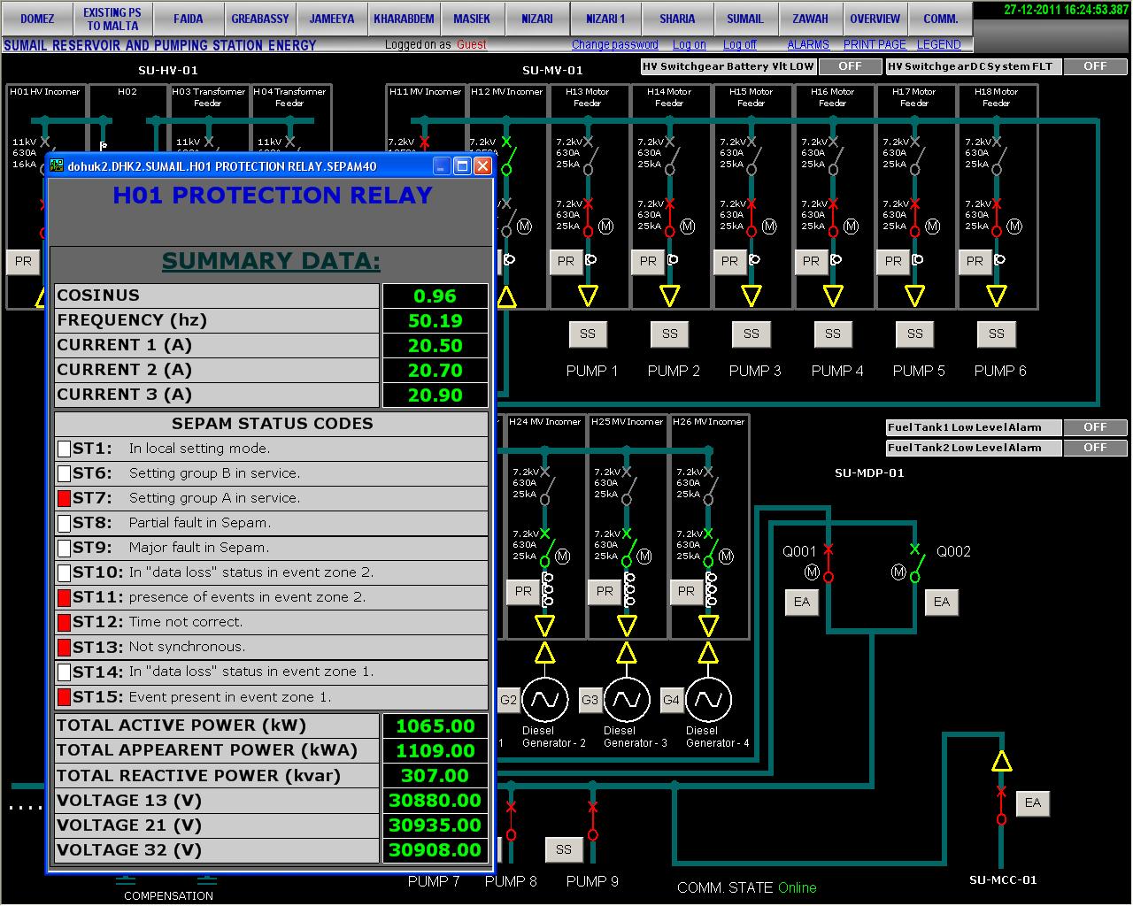Click the SS button above PUMP 1
This screenshot has width=1133, height=906.
click(588, 334)
